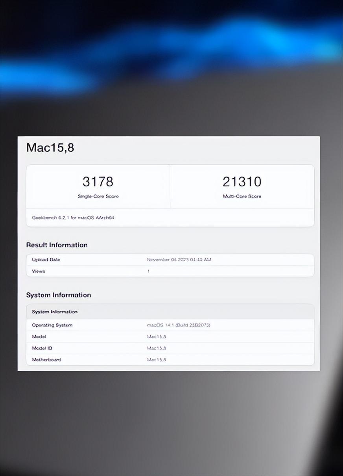Select the Mac15,8 value in Model row
This screenshot has width=343, height=476.
coord(156,337)
